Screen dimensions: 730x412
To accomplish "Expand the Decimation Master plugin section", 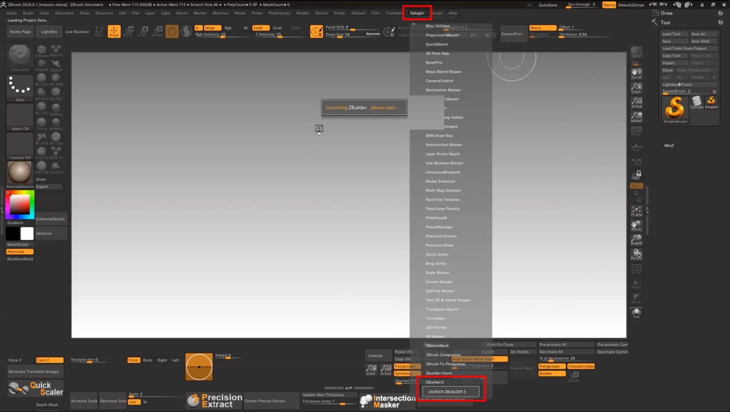I will point(443,90).
